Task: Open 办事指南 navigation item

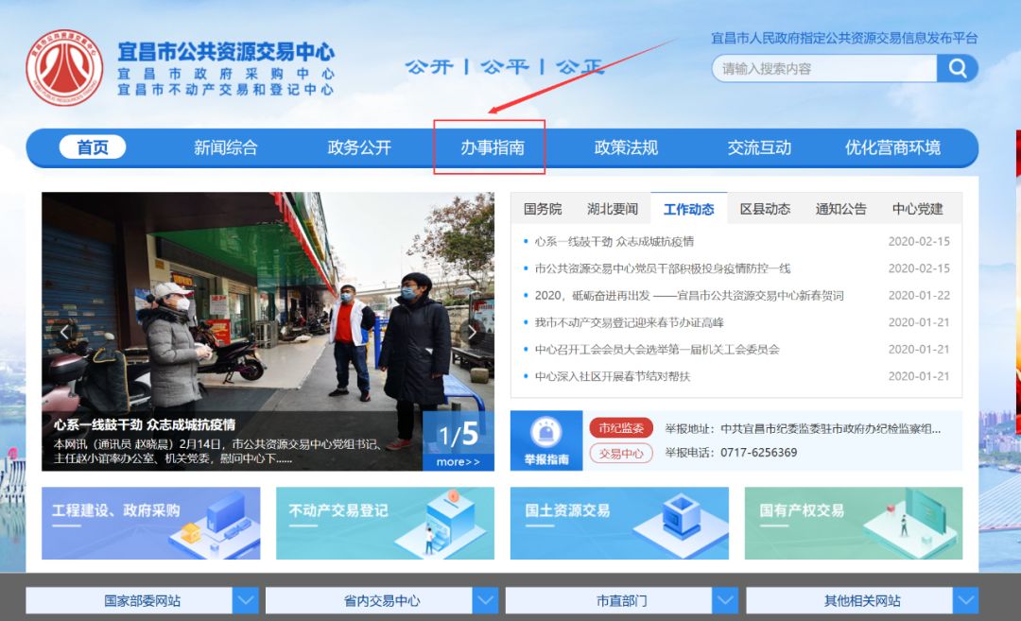Action: (493, 147)
